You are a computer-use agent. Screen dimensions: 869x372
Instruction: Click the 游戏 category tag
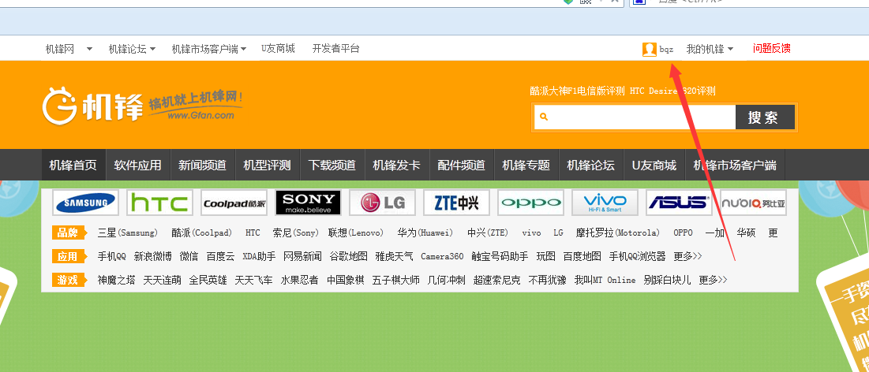point(69,280)
